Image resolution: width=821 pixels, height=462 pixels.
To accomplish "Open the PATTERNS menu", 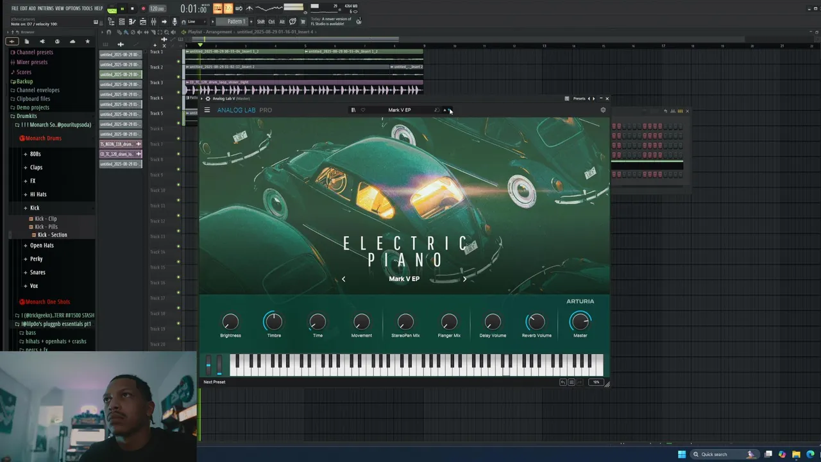I will click(x=45, y=8).
